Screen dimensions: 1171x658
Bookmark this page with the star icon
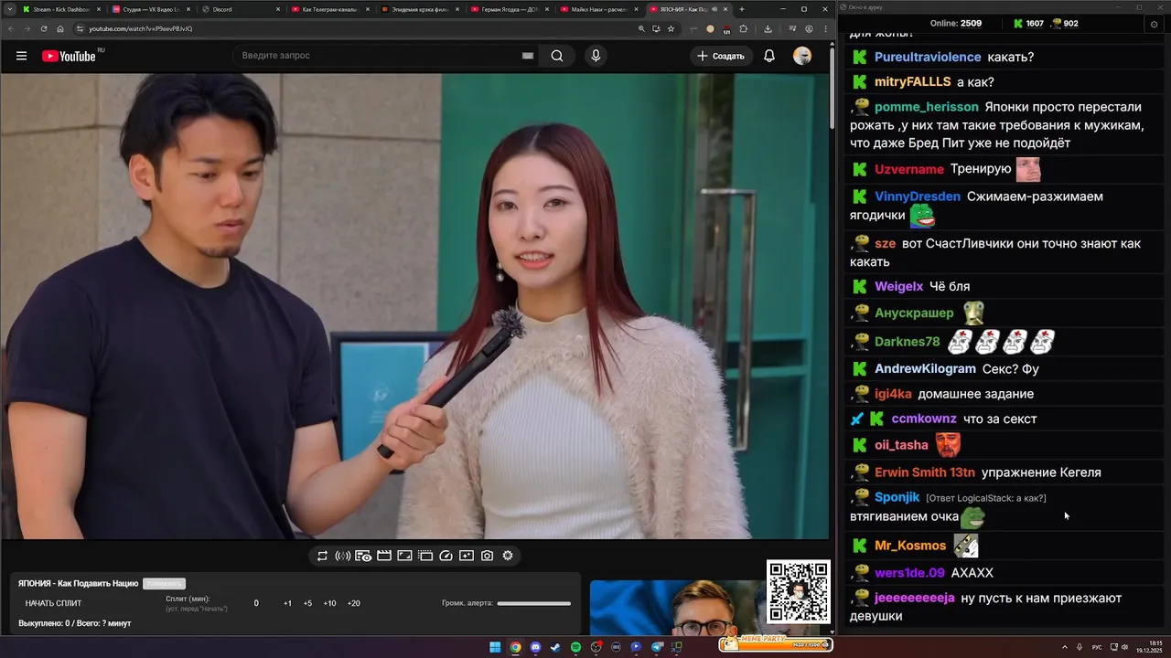671,28
